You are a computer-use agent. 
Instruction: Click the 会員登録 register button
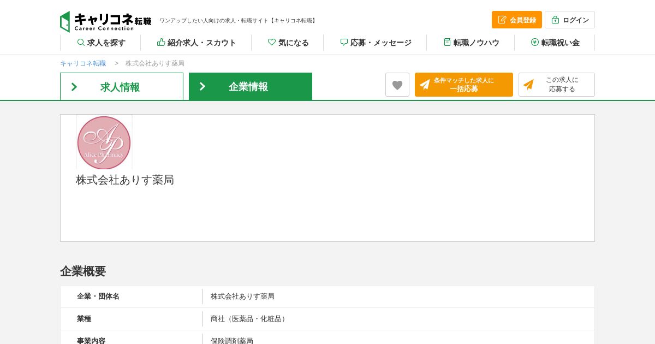point(516,20)
